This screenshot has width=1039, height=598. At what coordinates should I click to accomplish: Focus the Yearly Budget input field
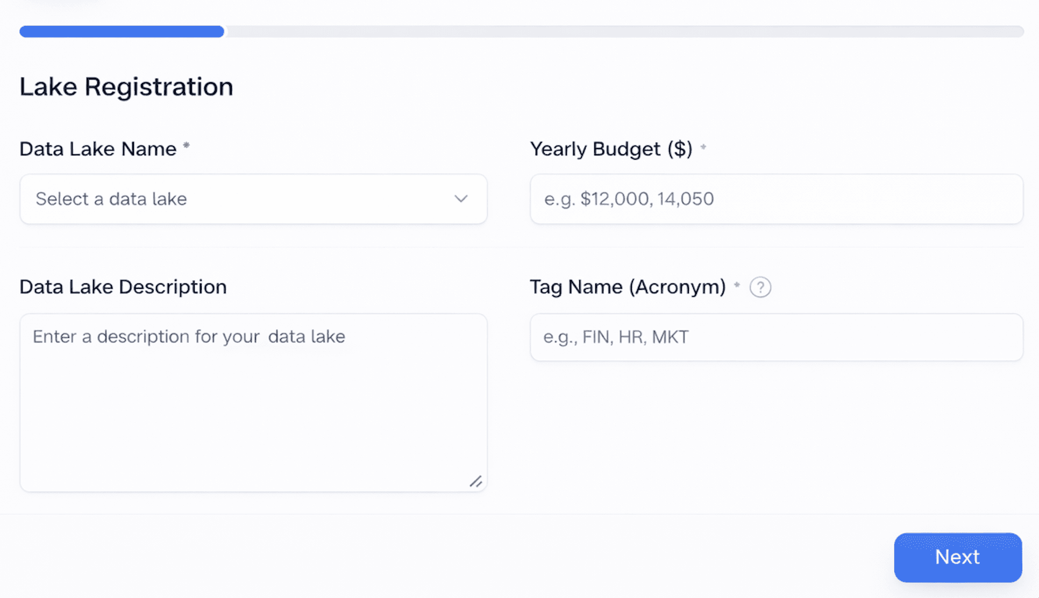tap(777, 199)
